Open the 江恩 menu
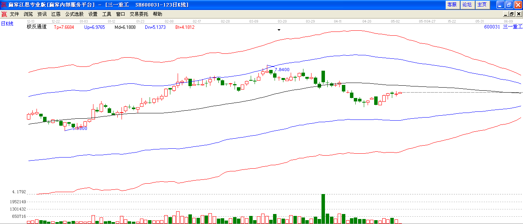The width and height of the screenshot is (523, 224). click(56, 14)
